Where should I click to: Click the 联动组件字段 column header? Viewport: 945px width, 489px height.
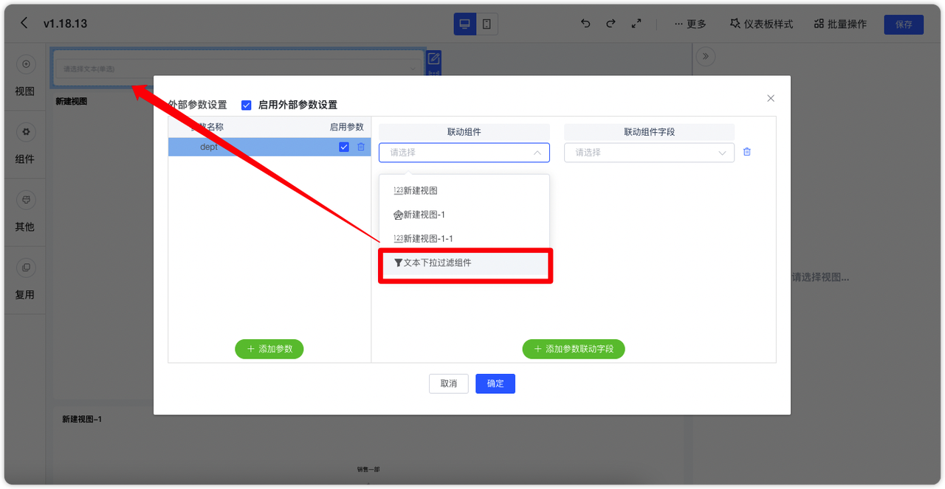(x=650, y=132)
